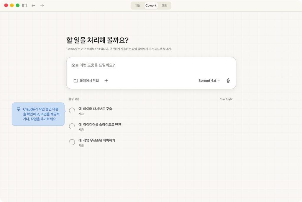Switch to the 코드 tab

[x=164, y=6]
